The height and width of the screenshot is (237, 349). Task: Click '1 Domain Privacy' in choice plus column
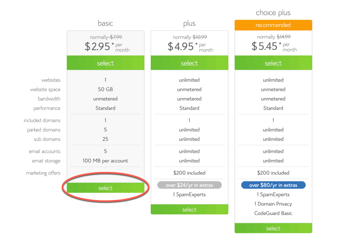[273, 204]
